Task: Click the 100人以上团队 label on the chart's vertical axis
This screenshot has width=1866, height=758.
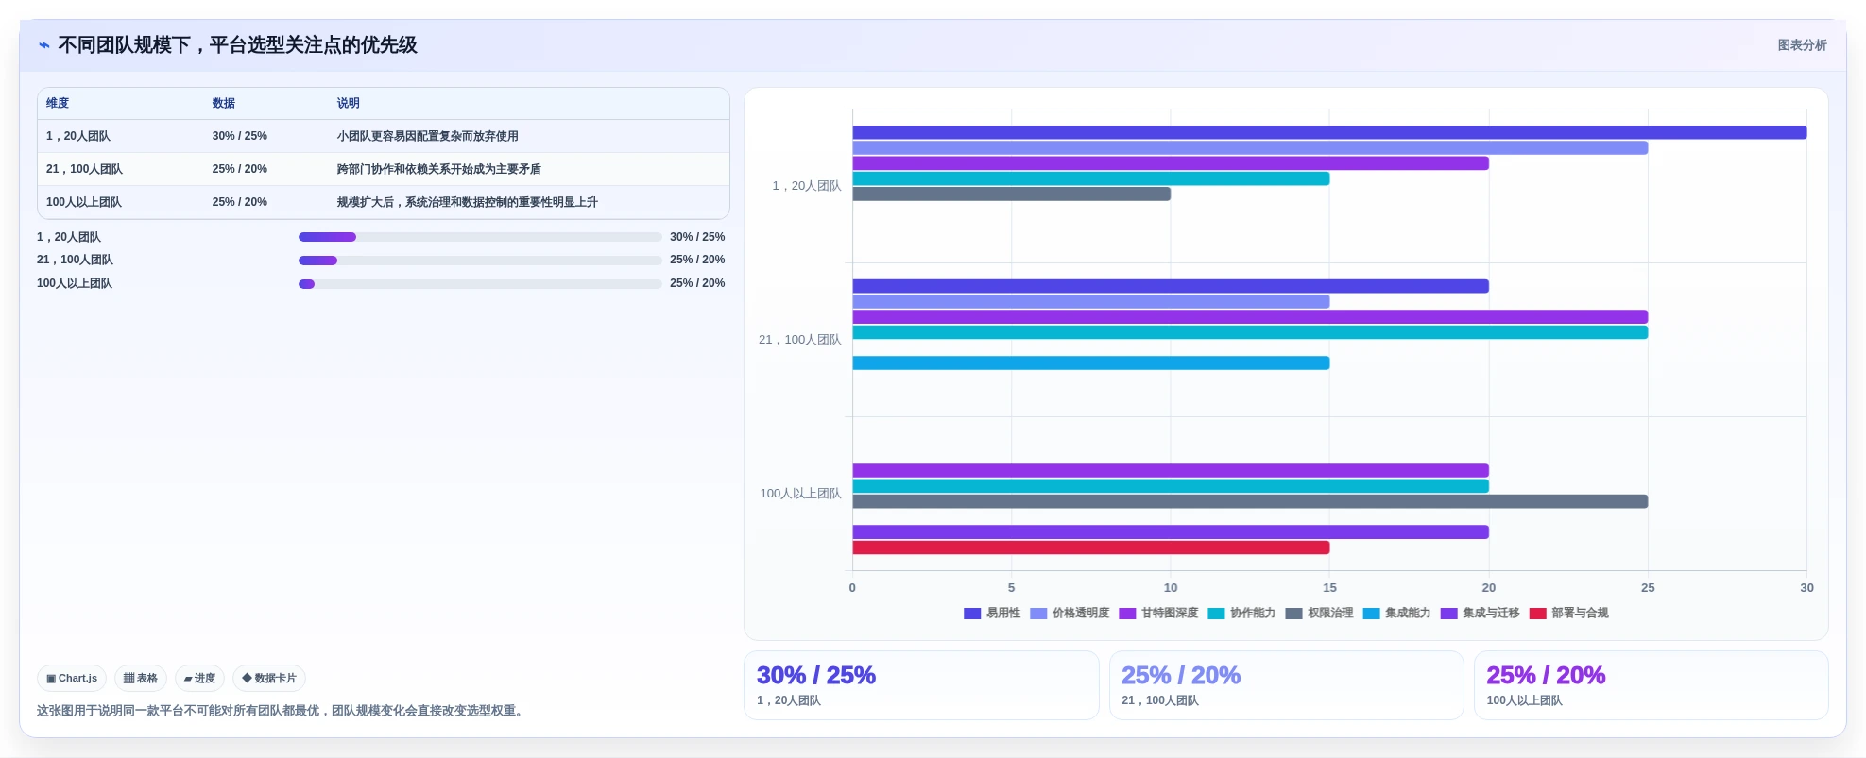Action: (800, 494)
